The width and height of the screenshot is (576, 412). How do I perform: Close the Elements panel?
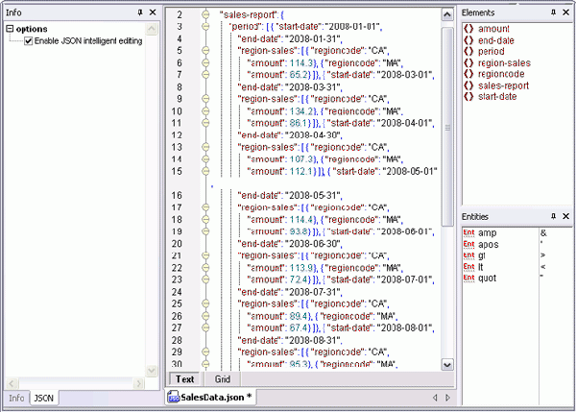[x=566, y=12]
